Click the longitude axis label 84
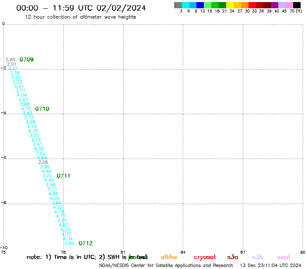 [183, 252]
